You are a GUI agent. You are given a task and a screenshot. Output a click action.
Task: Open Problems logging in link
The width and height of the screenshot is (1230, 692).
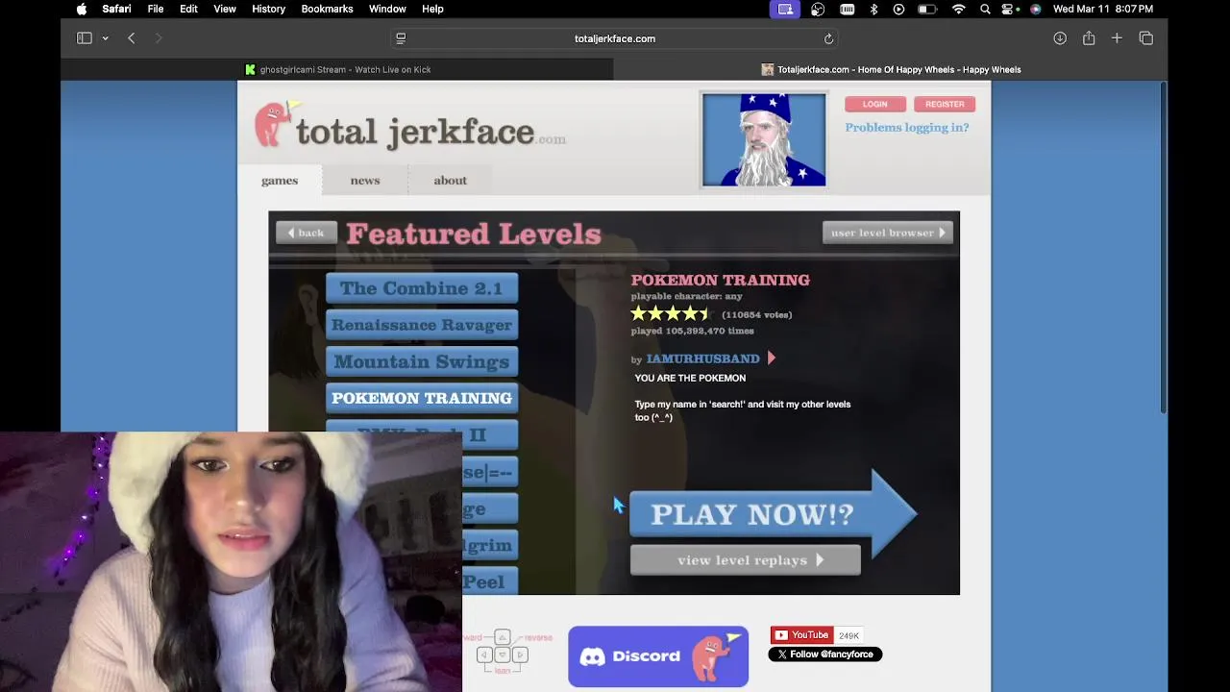click(x=906, y=127)
